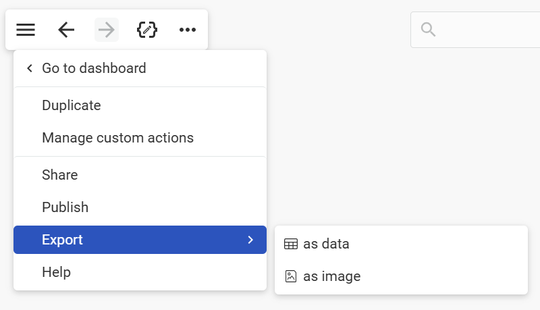Open the Help menu item
The width and height of the screenshot is (540, 310).
click(56, 272)
